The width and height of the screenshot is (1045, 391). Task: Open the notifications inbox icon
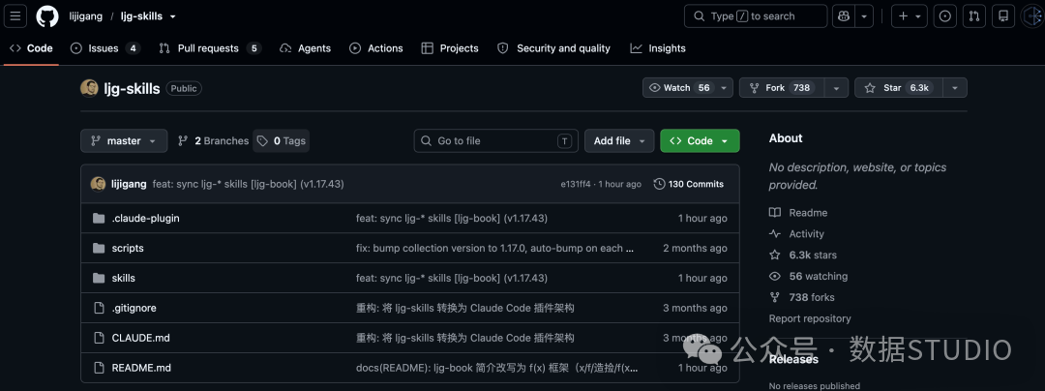pos(1003,16)
